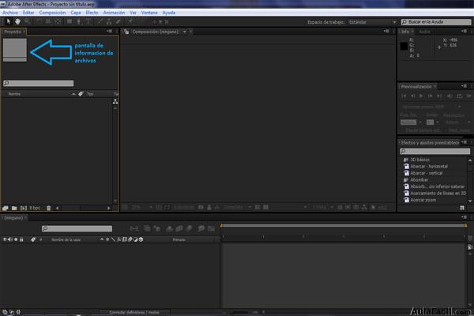Open Composición (ninguno) viewer dropdown

click(184, 32)
